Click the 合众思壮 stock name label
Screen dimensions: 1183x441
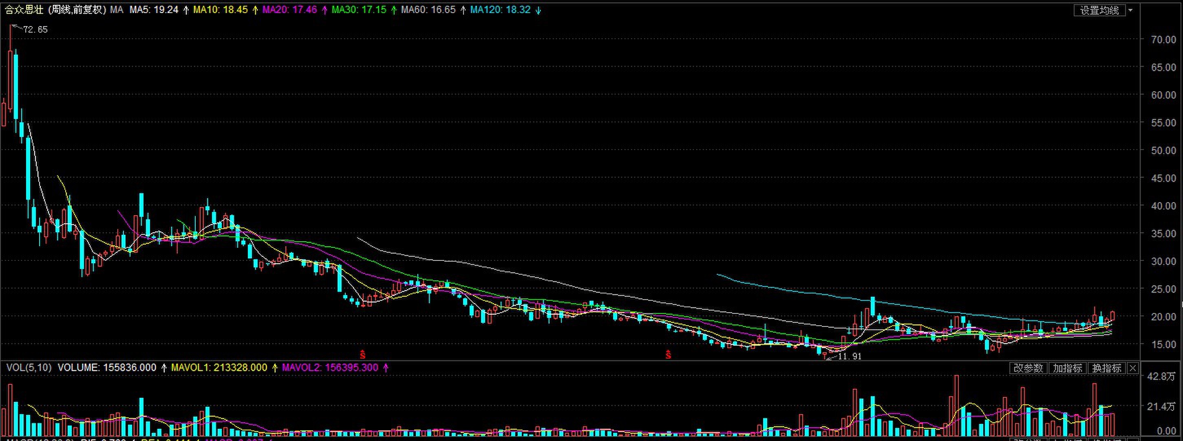coord(24,10)
